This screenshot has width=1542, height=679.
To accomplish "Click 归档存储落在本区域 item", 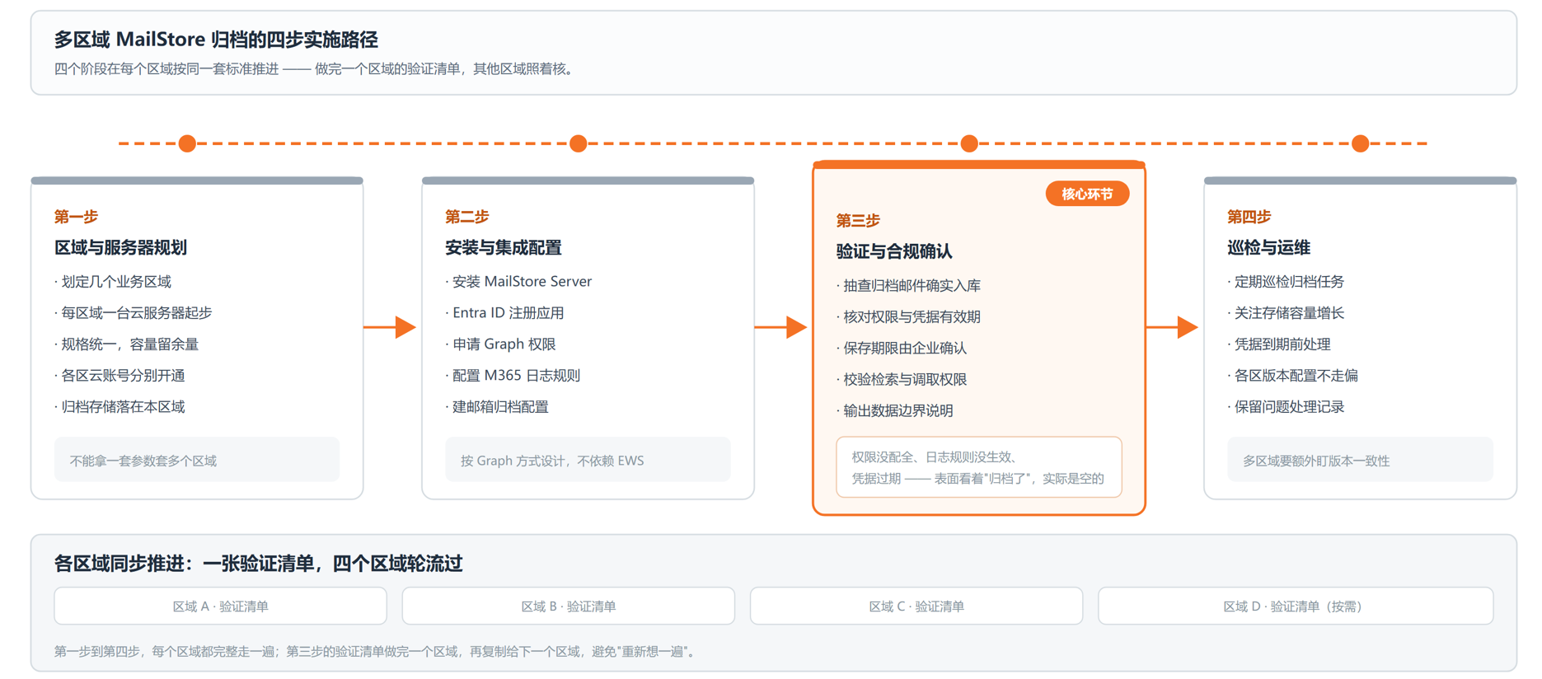I will click(x=120, y=407).
